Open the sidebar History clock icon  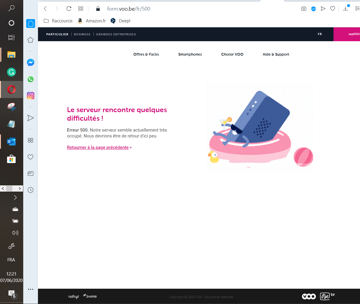pyautogui.click(x=30, y=190)
